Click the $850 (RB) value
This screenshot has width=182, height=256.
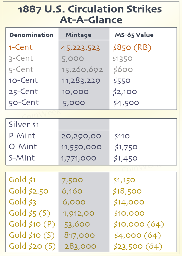pyautogui.click(x=132, y=48)
